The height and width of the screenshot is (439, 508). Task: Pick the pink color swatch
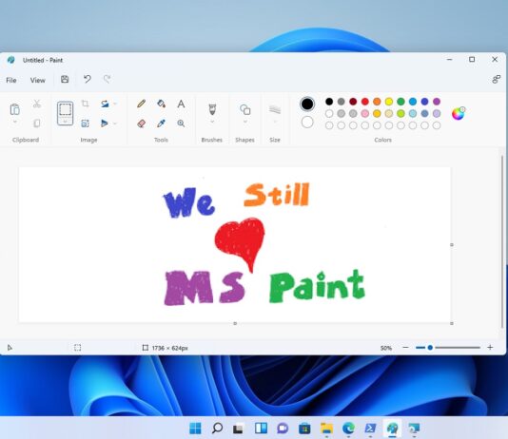[x=365, y=114]
